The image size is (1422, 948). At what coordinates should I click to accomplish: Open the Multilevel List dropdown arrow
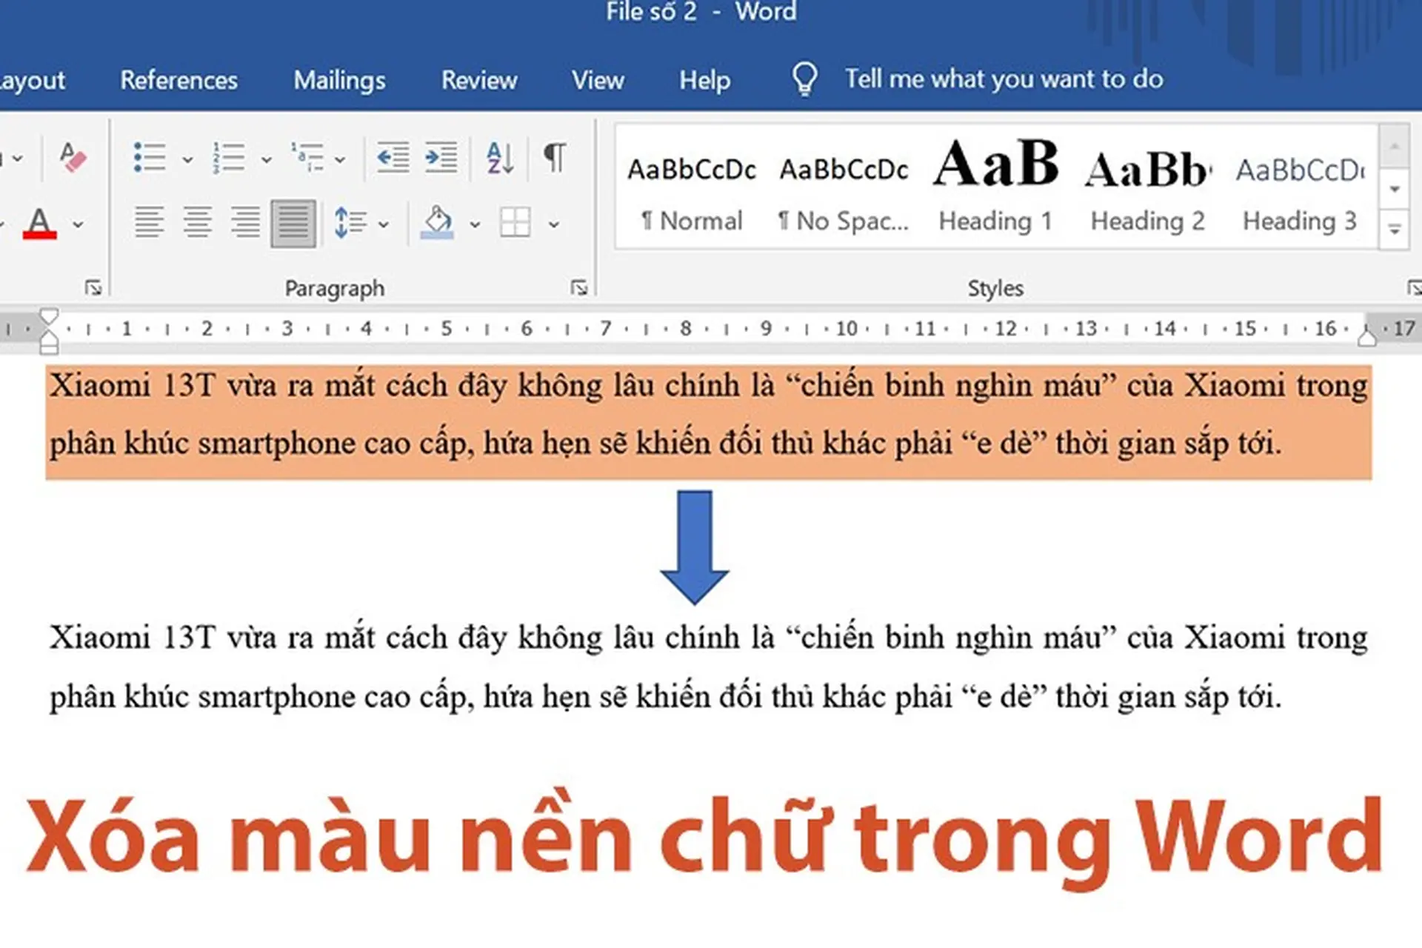pyautogui.click(x=340, y=158)
